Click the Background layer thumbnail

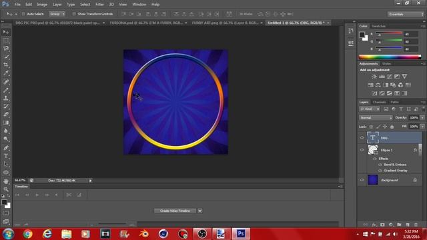(373, 180)
